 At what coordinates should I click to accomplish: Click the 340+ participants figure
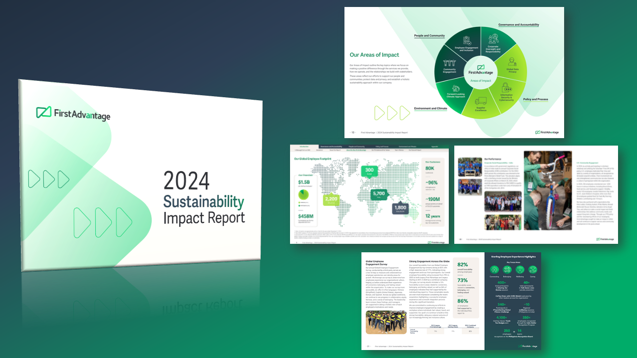coord(502,305)
